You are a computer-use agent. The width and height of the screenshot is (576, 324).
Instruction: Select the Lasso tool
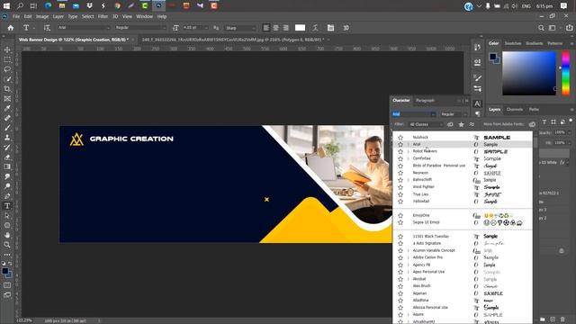click(7, 69)
